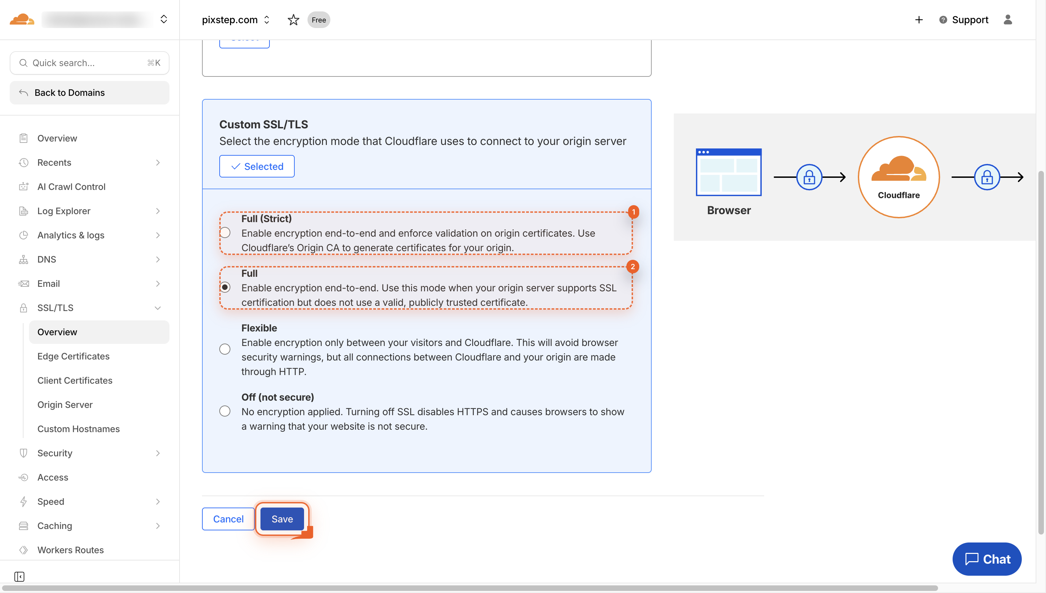1046x593 pixels.
Task: Cancel the encryption mode change
Action: tap(228, 519)
